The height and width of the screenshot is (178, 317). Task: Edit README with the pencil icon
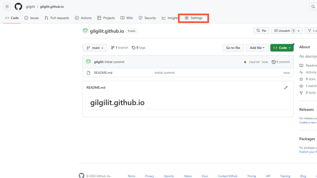[286, 88]
